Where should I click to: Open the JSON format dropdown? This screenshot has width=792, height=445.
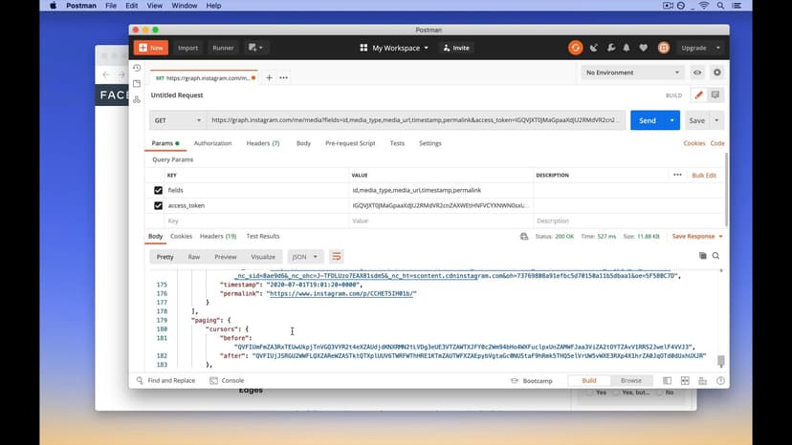(x=305, y=257)
